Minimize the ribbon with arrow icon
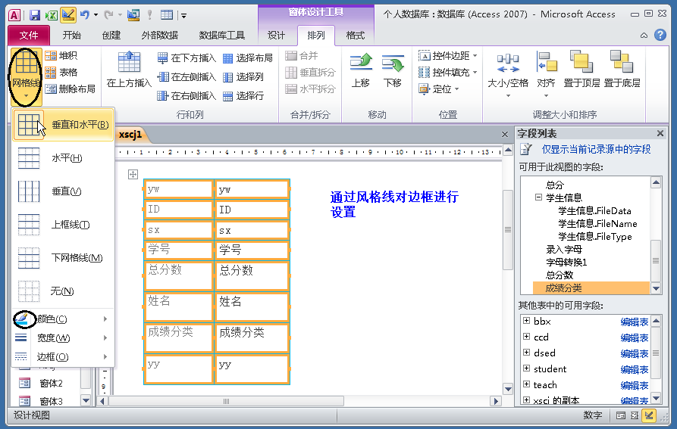The image size is (677, 429). pyautogui.click(x=644, y=36)
